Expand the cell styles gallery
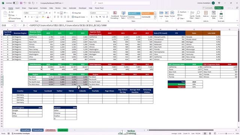Viewport: 240px width, 135px height. pyautogui.click(x=155, y=18)
